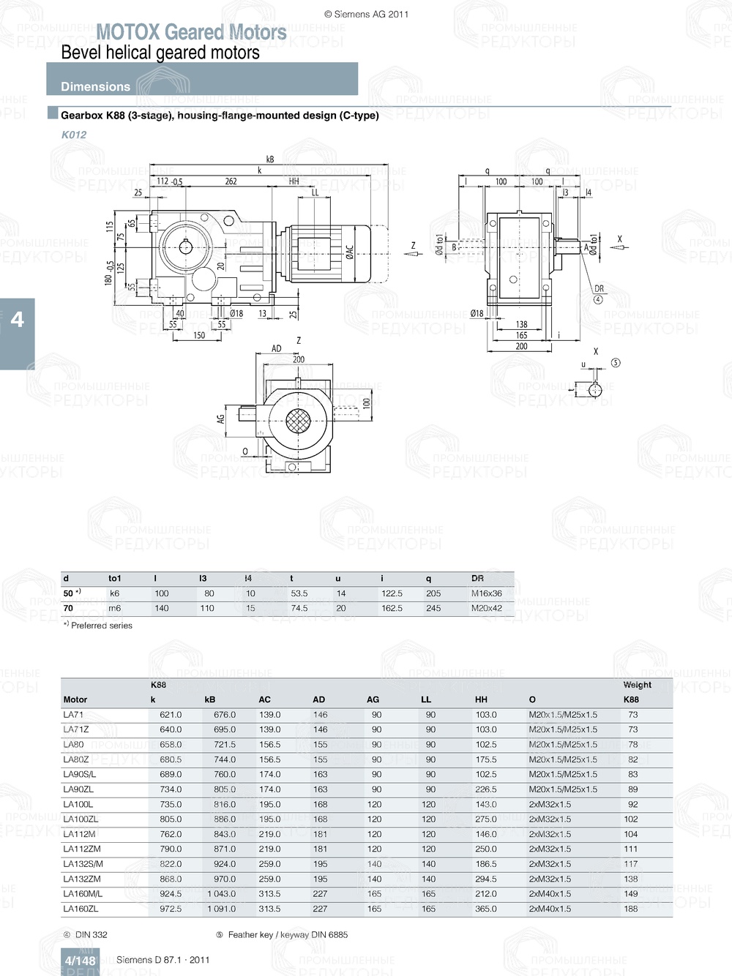Viewport: 732px width, 976px height.
Task: Select the row for motor LA100L
Action: pos(220,804)
